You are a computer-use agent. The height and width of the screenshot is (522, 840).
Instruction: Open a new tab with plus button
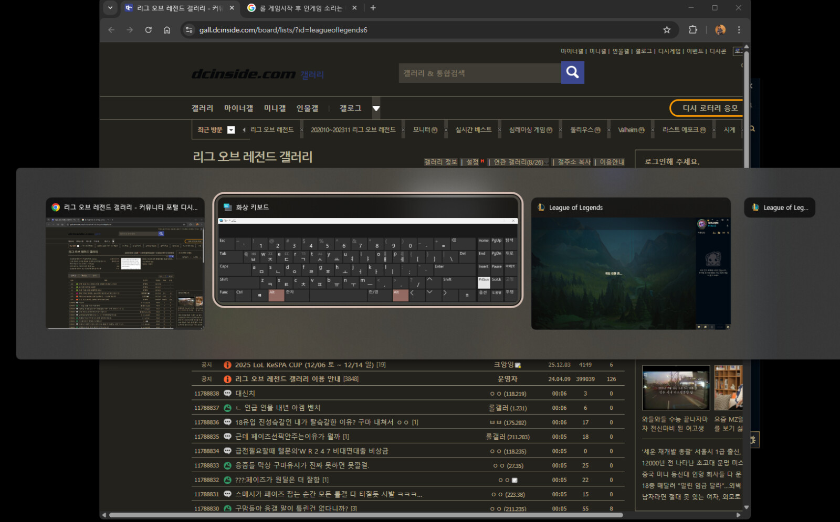pos(373,8)
